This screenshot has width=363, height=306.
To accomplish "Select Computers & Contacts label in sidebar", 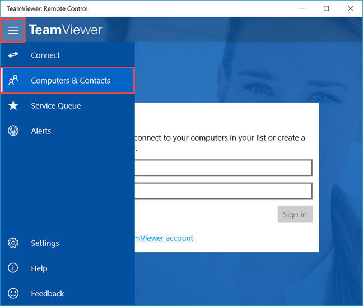I will click(71, 81).
